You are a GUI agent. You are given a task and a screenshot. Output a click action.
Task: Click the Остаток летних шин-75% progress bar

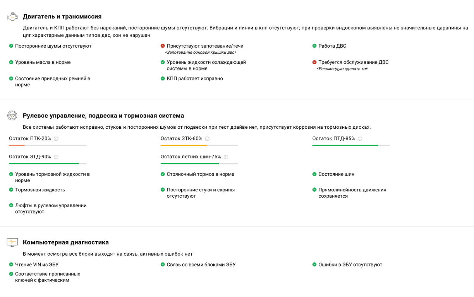199,164
